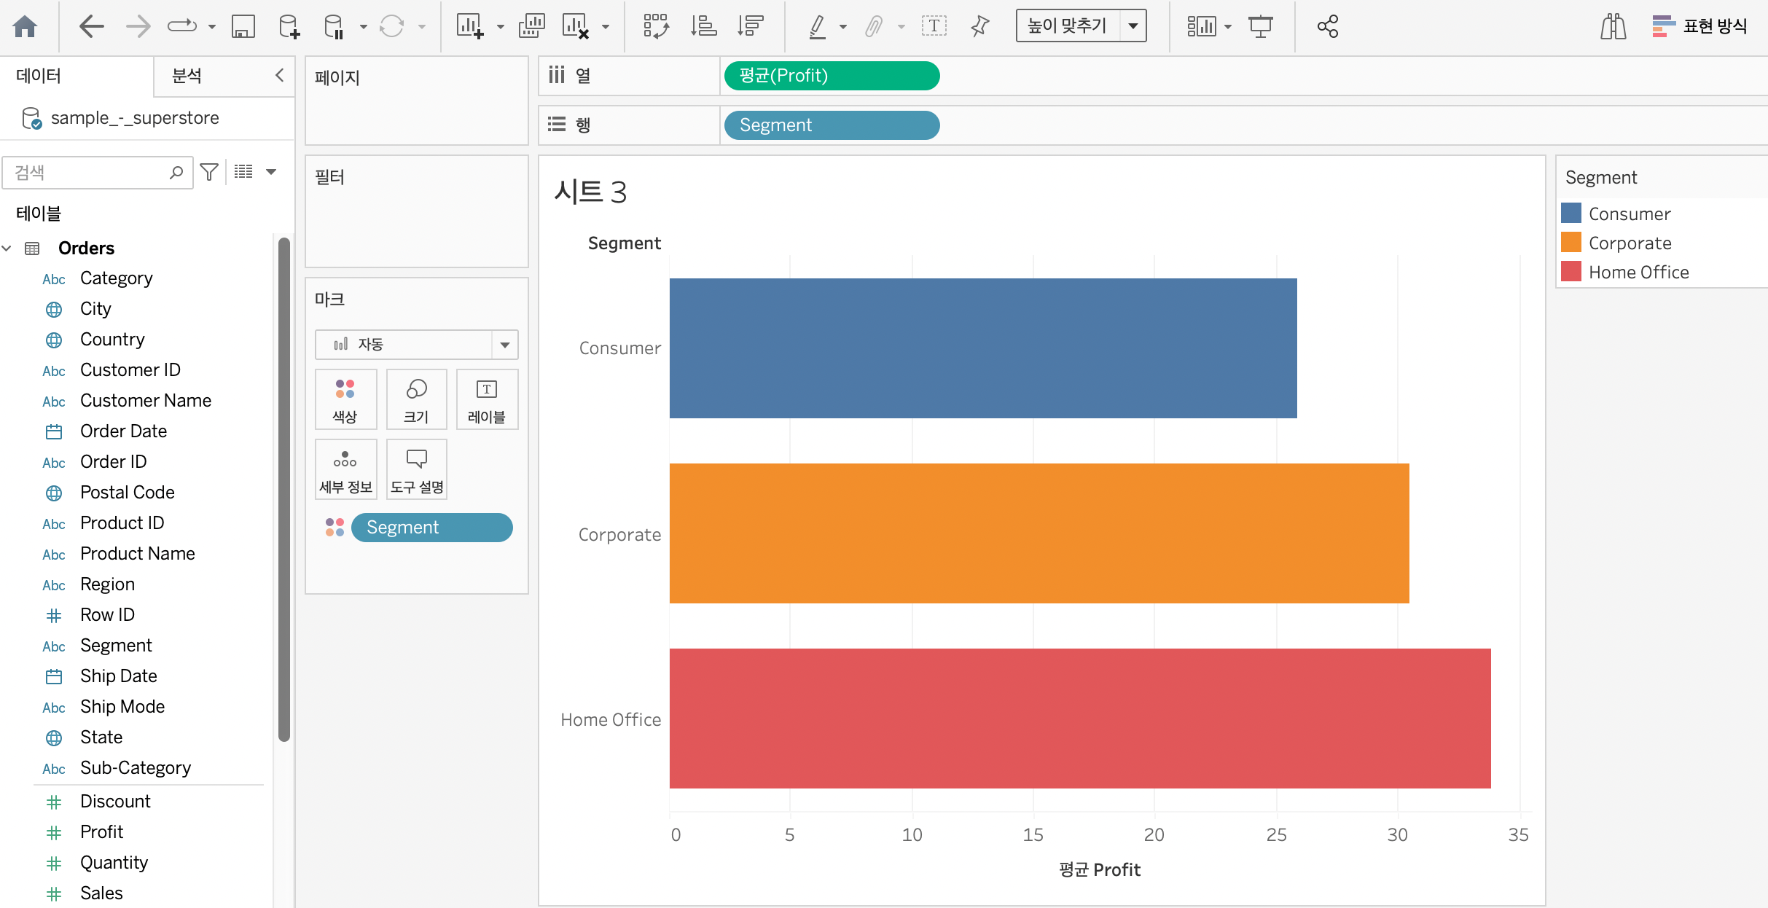The width and height of the screenshot is (1768, 908).
Task: Open presentation mode
Action: (x=1260, y=27)
